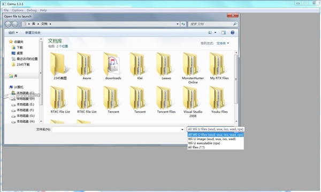Toggle the preview pane icon
The image size is (321, 192).
pos(223,33)
